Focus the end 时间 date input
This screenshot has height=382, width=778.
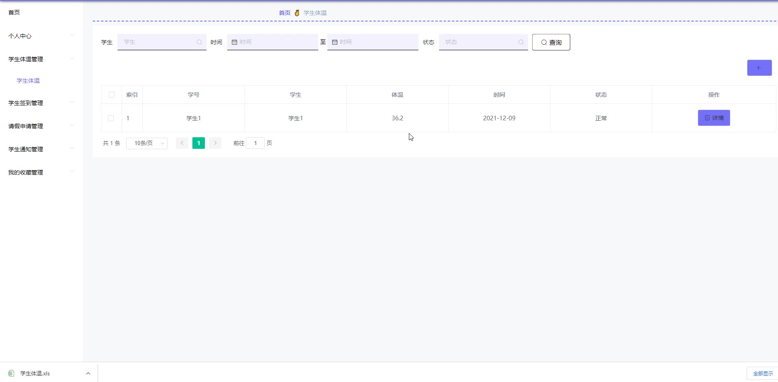point(373,42)
